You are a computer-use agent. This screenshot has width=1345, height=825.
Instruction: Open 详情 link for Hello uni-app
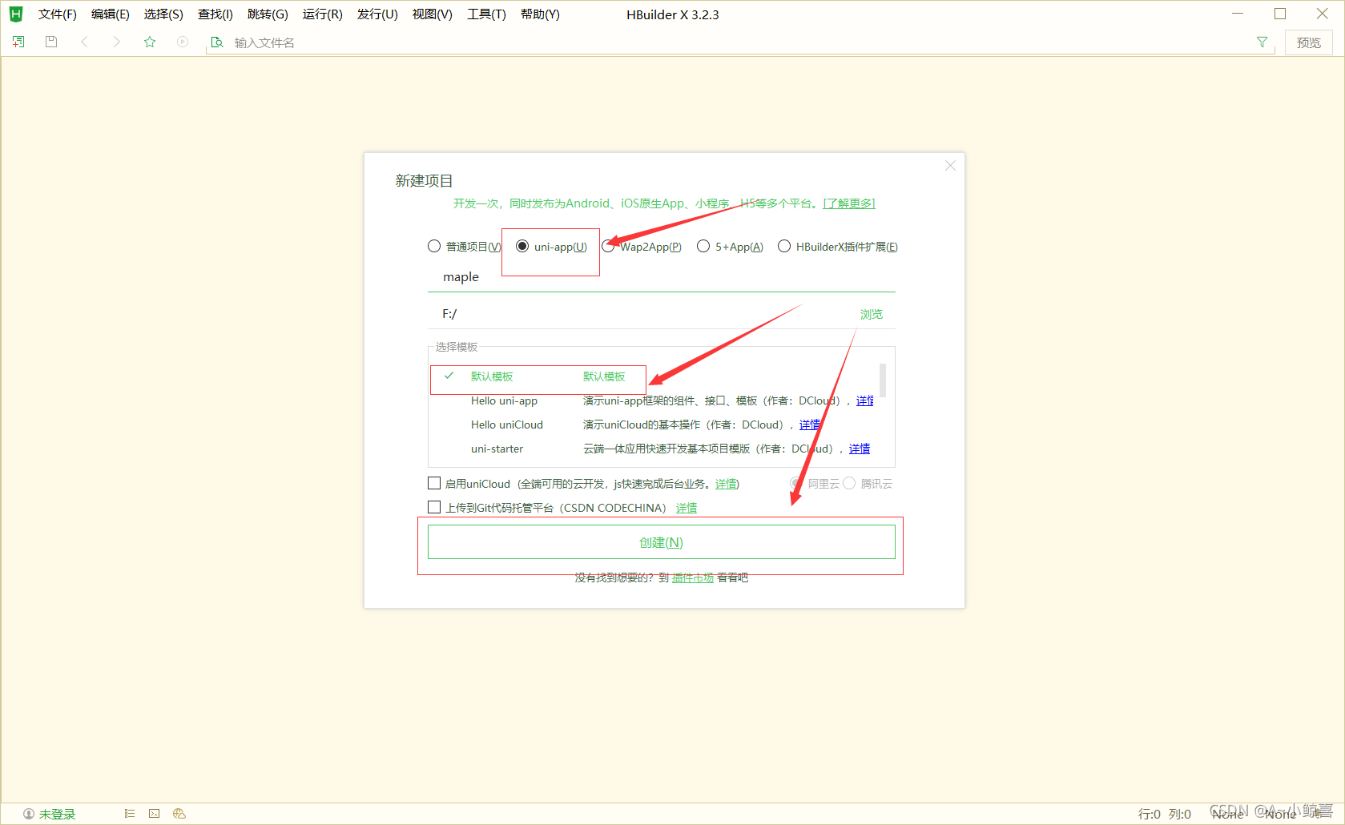(x=865, y=400)
